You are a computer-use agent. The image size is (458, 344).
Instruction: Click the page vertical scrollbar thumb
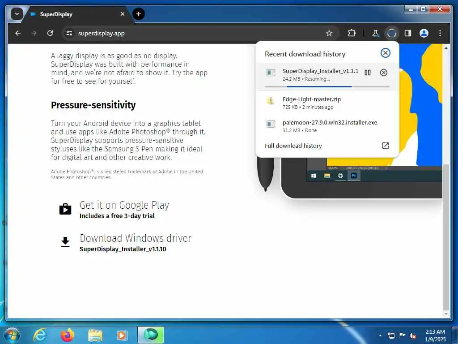coord(446,237)
